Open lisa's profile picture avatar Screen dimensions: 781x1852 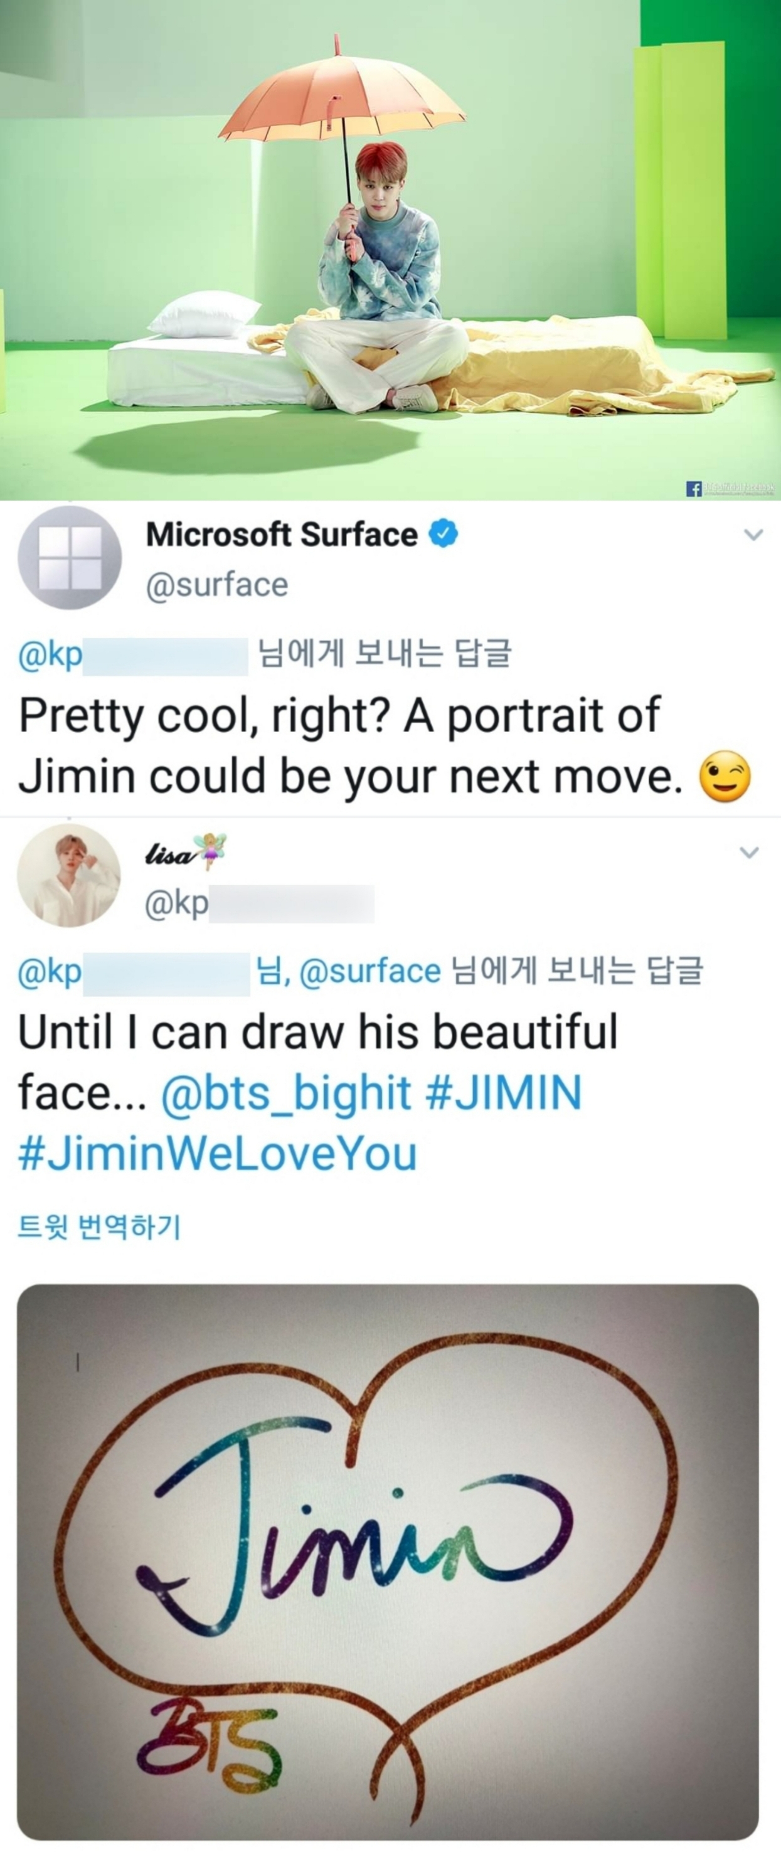69,875
